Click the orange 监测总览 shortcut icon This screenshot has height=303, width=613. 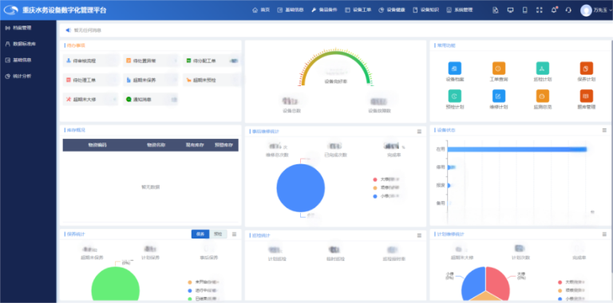click(542, 96)
